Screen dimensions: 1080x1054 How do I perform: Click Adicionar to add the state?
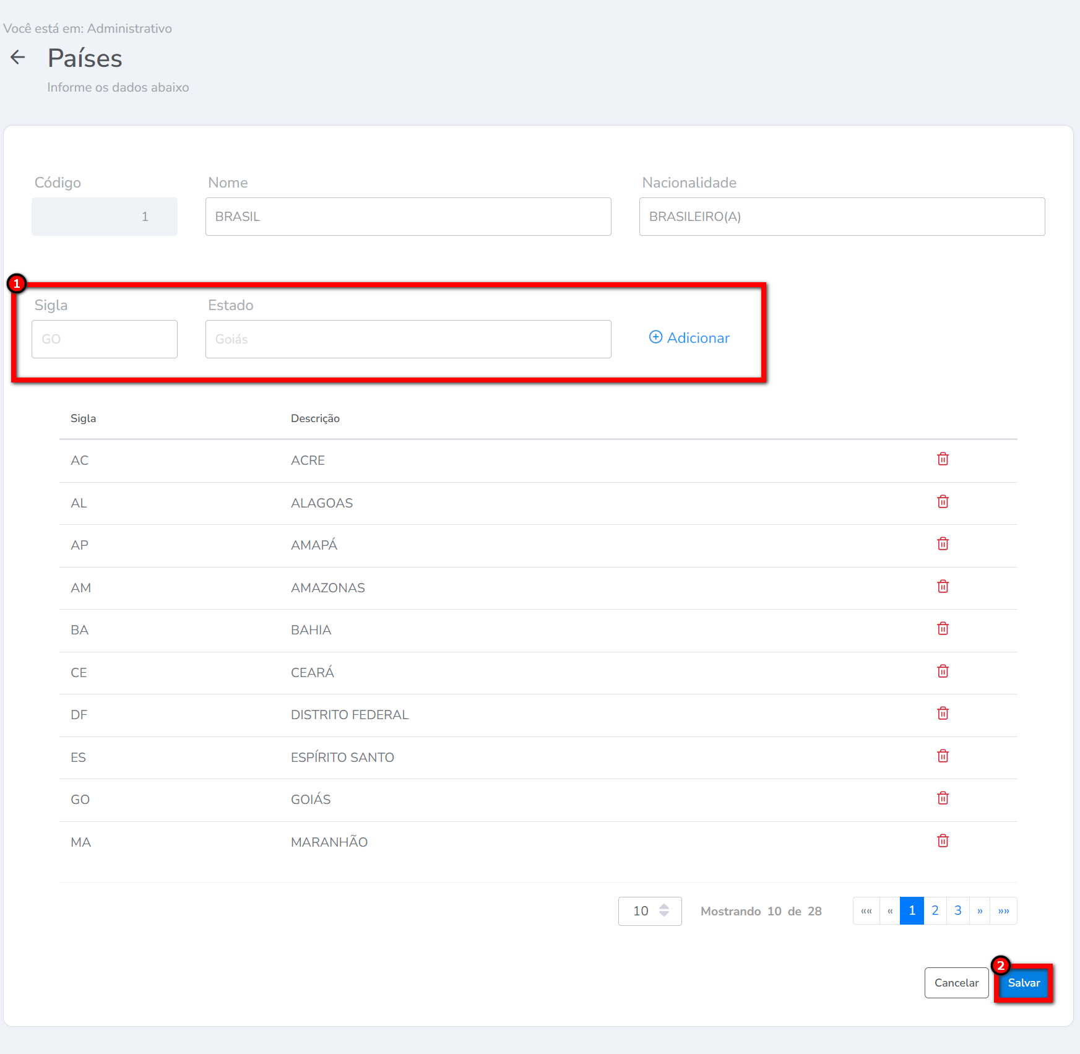click(x=689, y=338)
